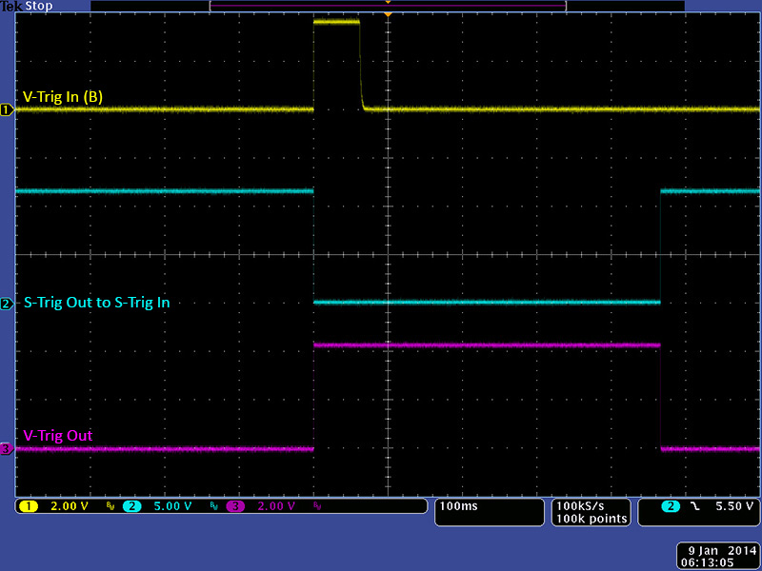The image size is (762, 571).
Task: Click channel 2 badge in readout bar
Action: pos(131,506)
